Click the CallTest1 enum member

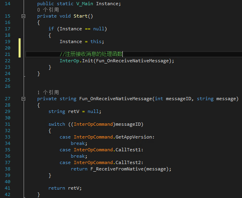click(130, 150)
